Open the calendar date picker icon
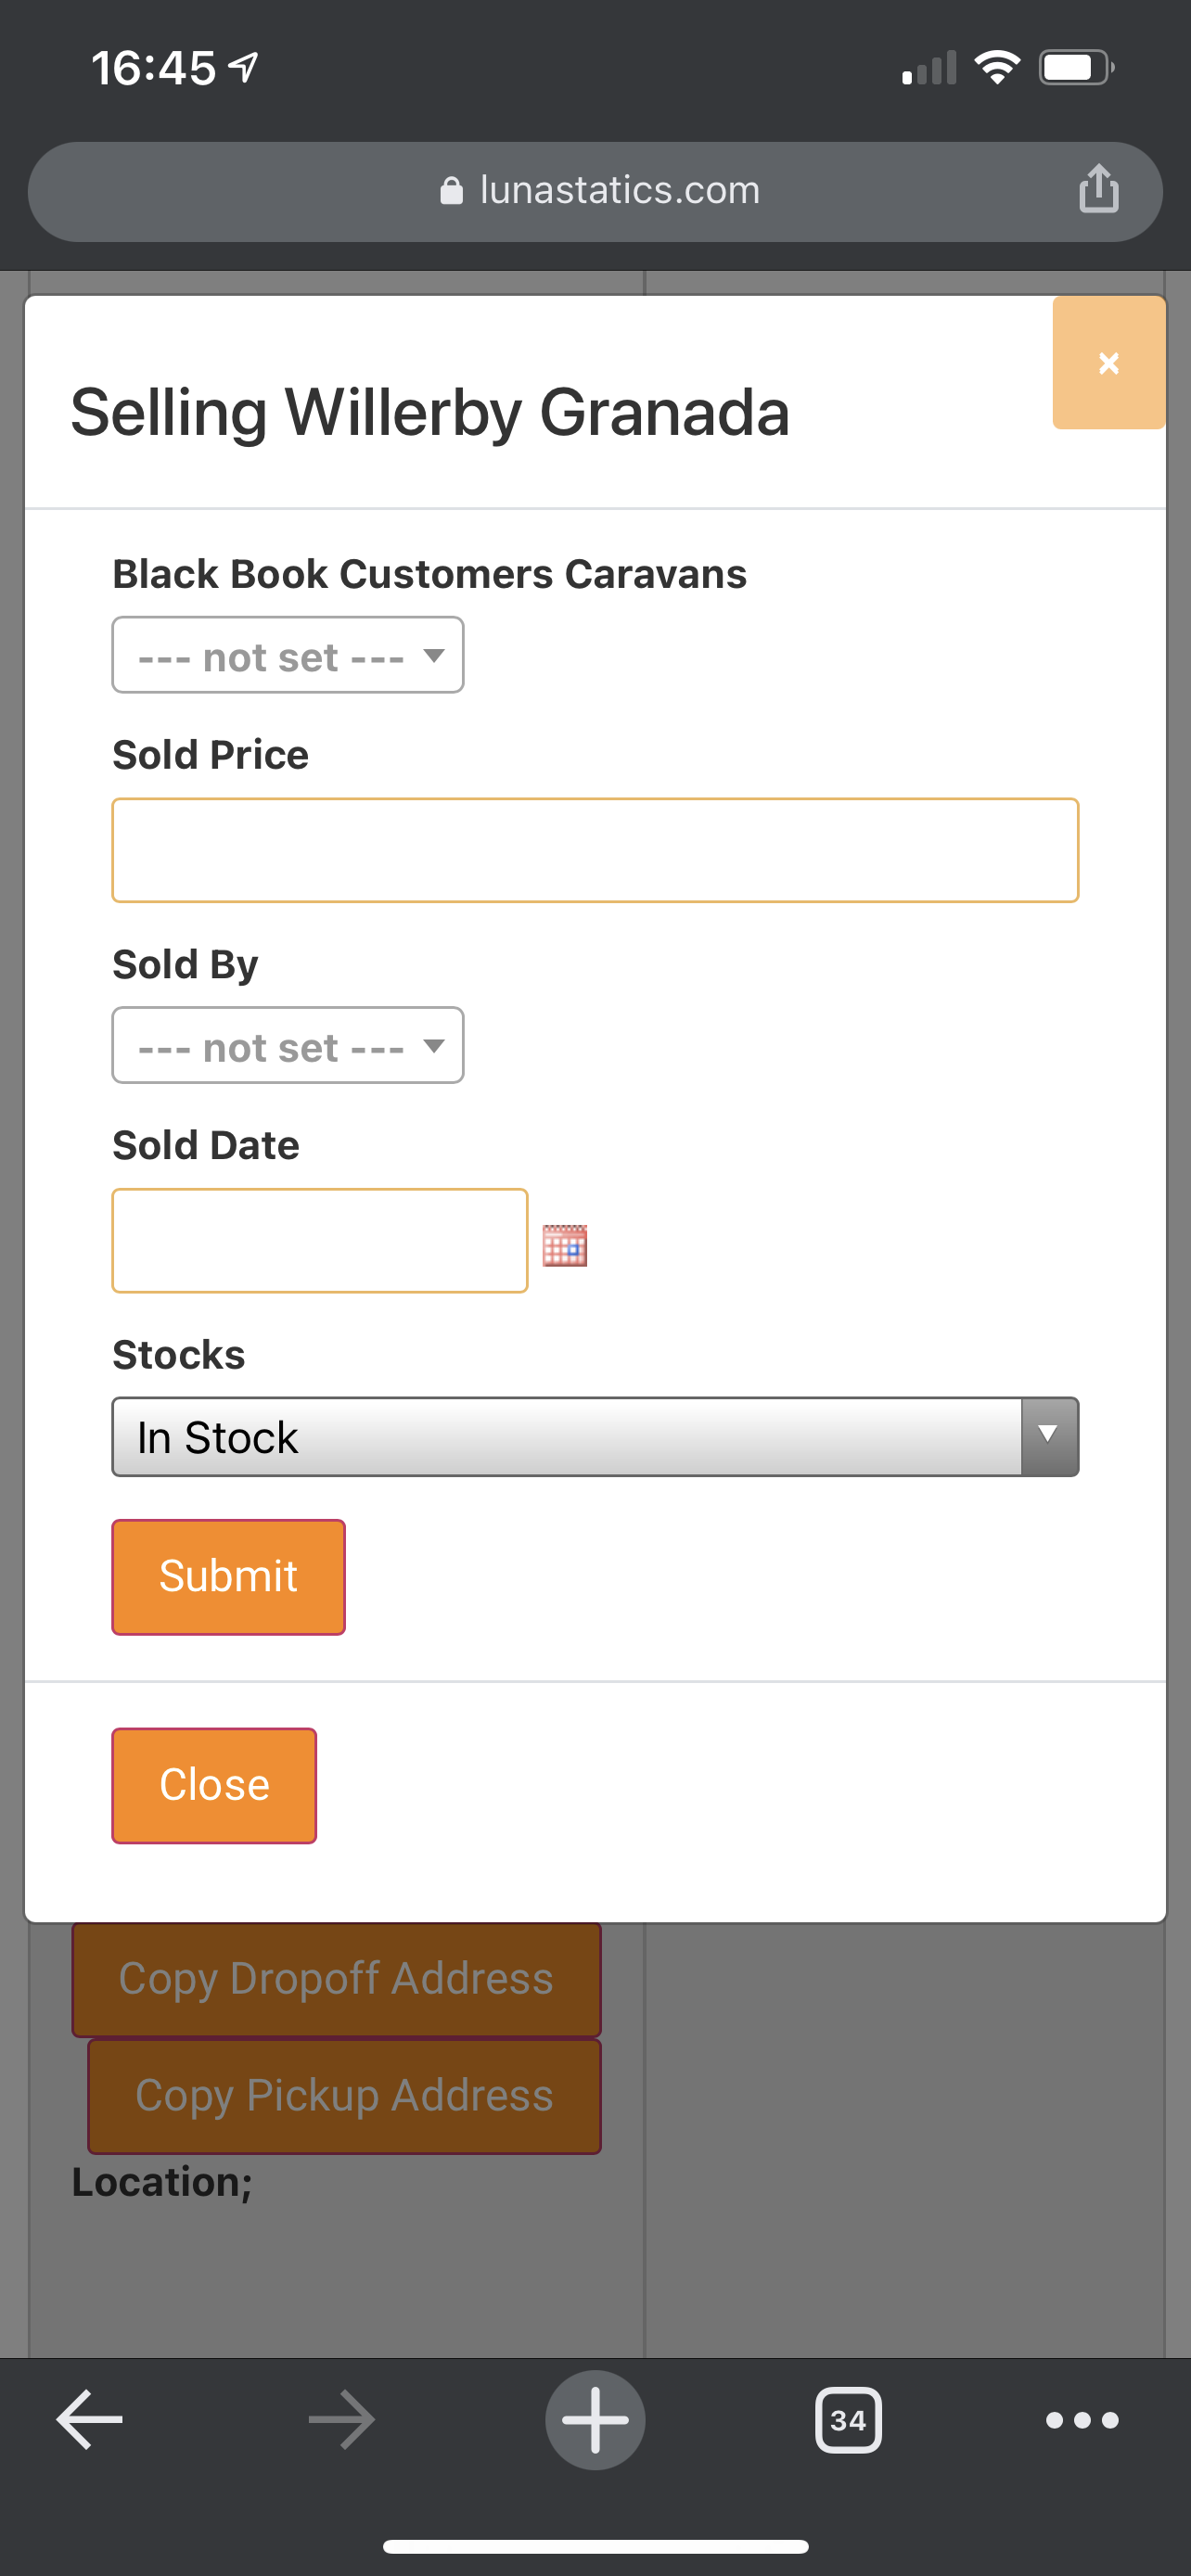Image resolution: width=1191 pixels, height=2576 pixels. tap(564, 1245)
